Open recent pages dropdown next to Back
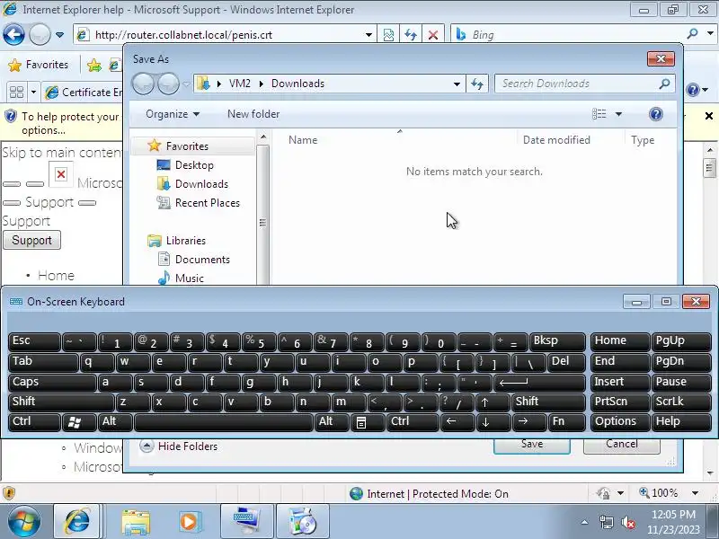 [59, 35]
